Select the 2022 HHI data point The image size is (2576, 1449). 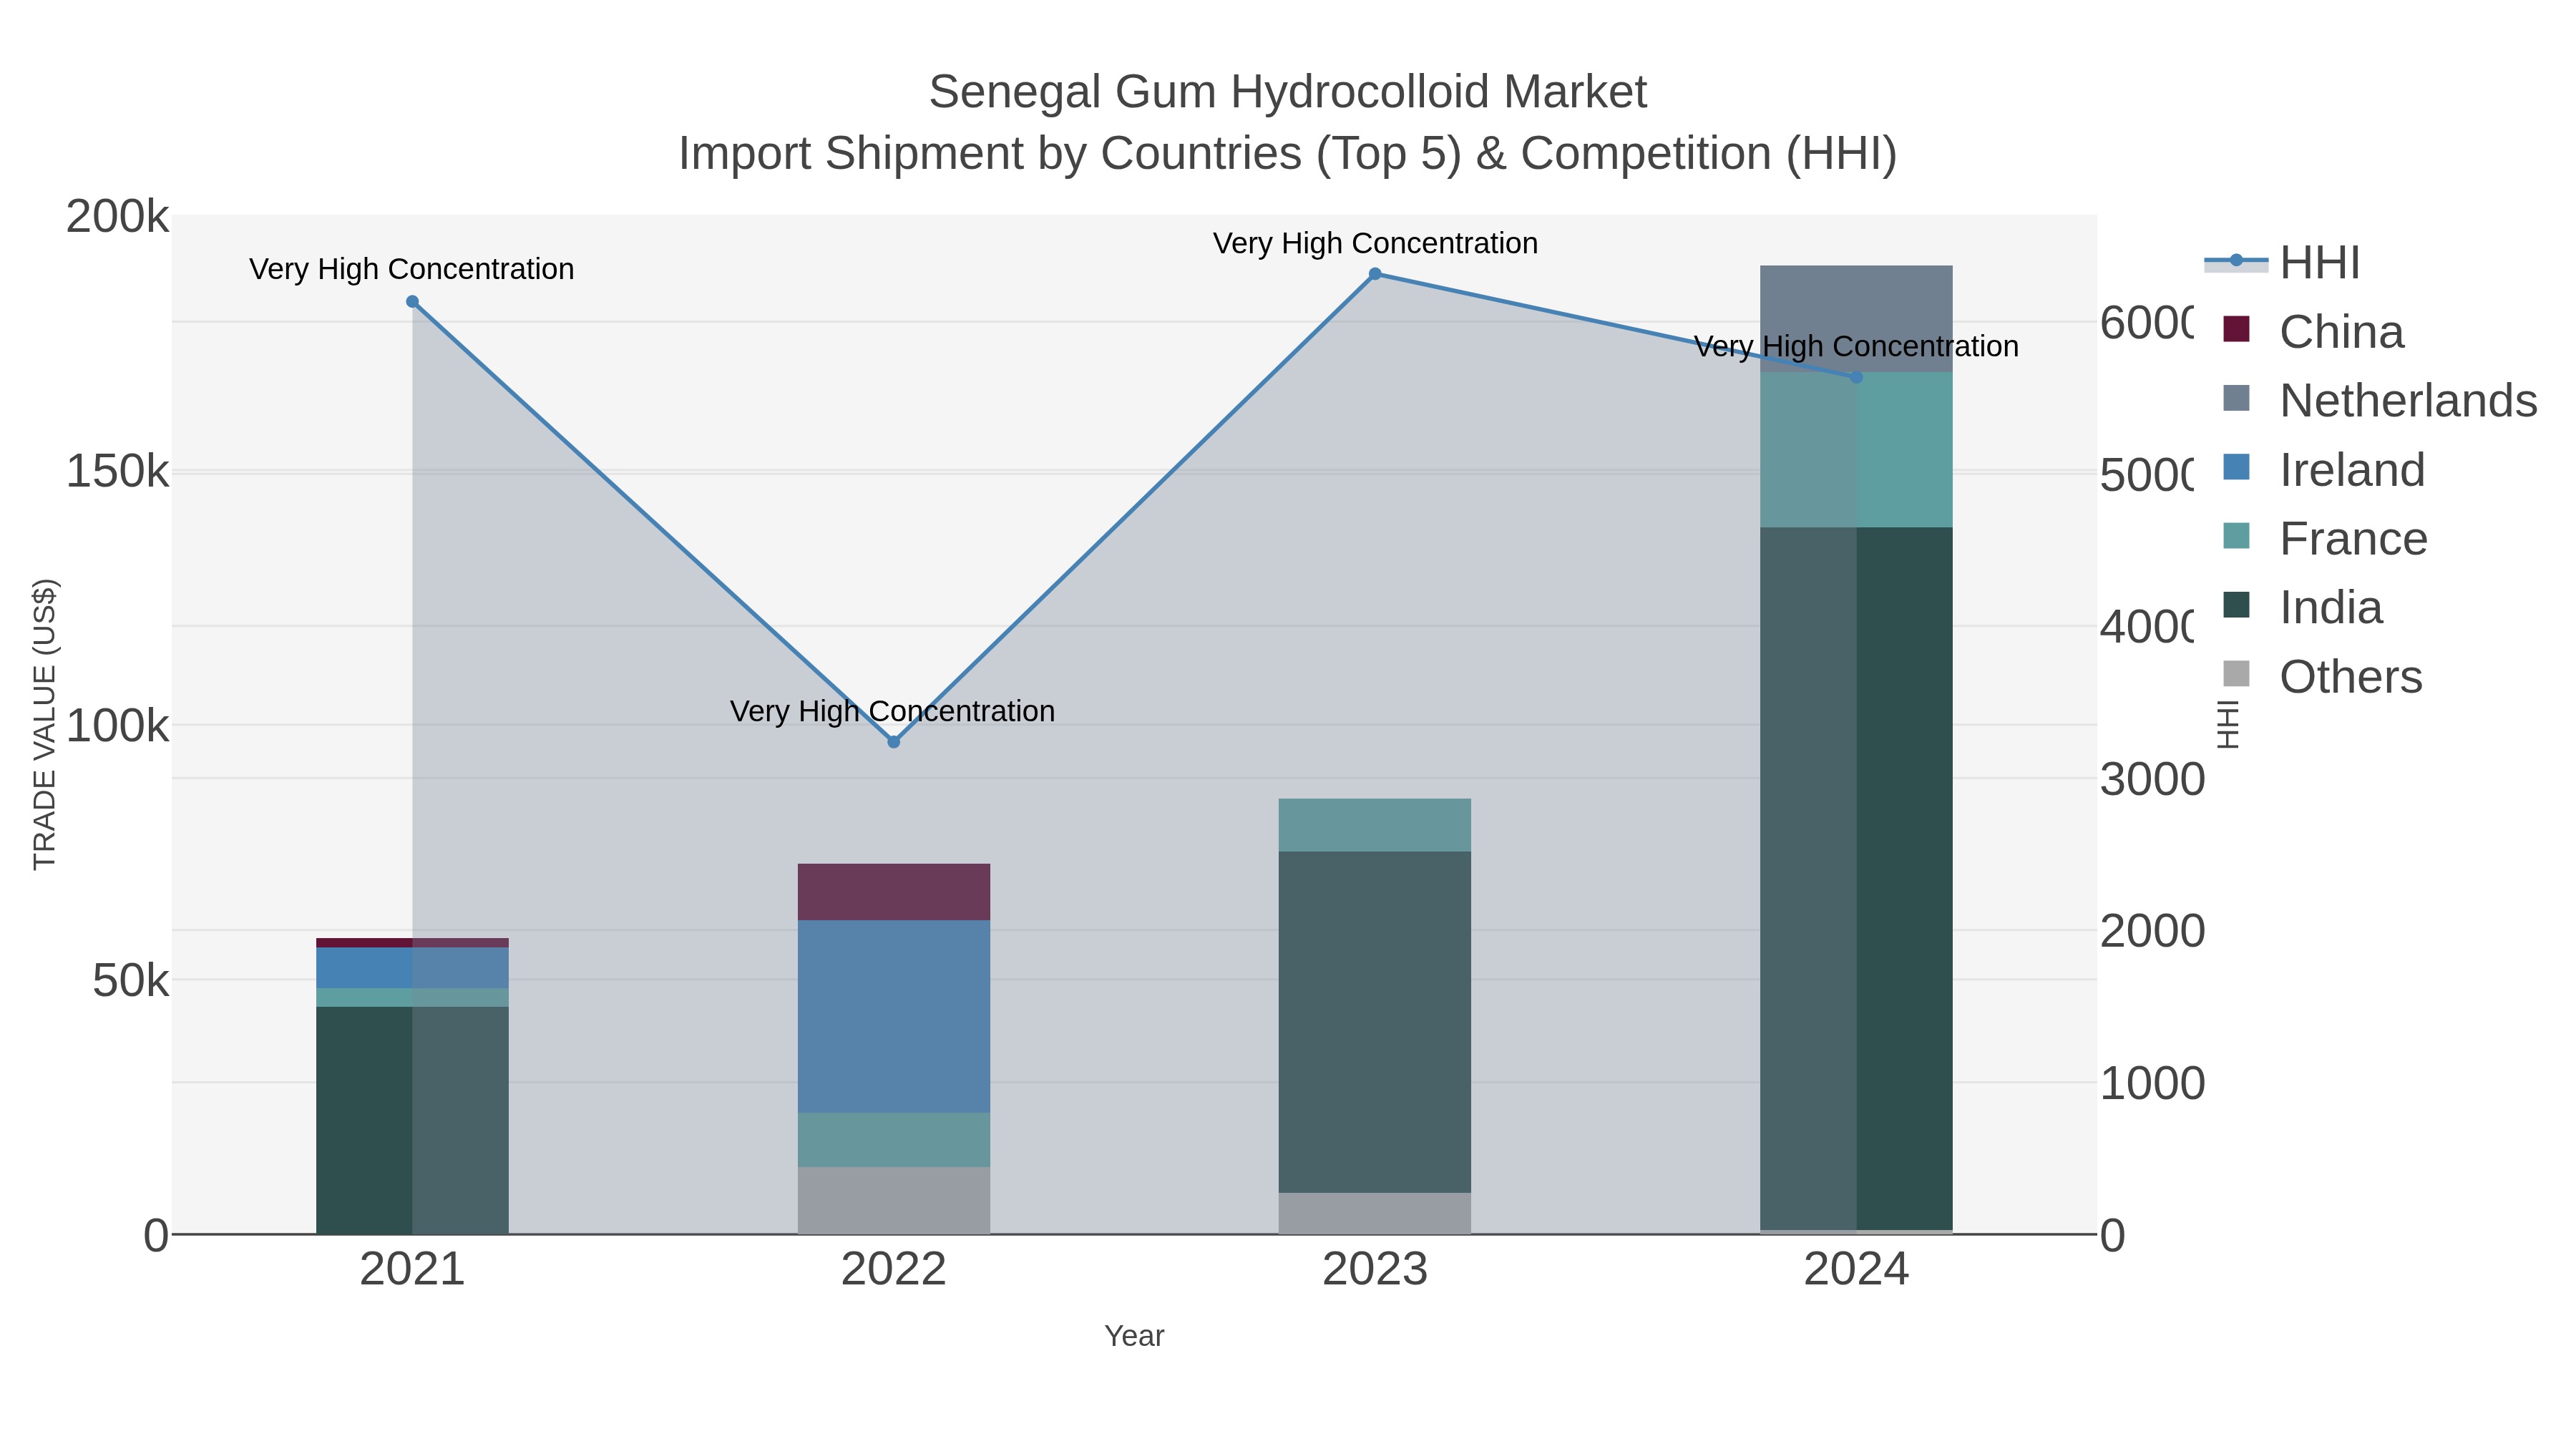(x=894, y=742)
